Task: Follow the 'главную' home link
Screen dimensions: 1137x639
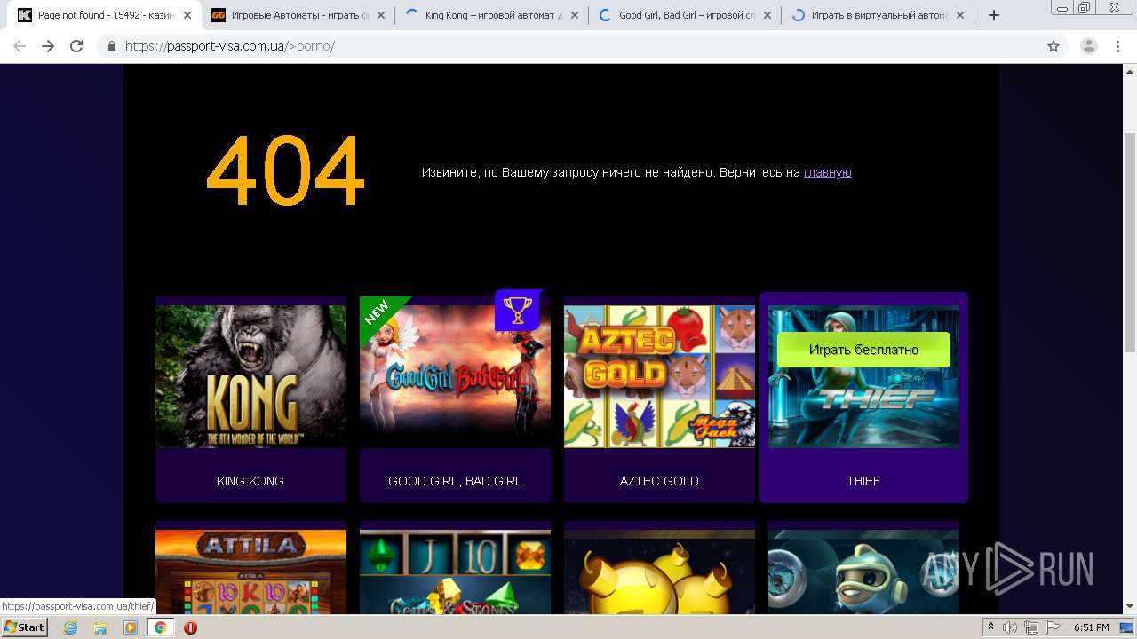Action: click(828, 172)
